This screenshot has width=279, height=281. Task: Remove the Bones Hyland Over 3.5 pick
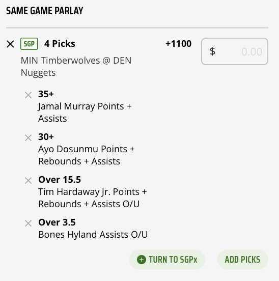coord(28,223)
